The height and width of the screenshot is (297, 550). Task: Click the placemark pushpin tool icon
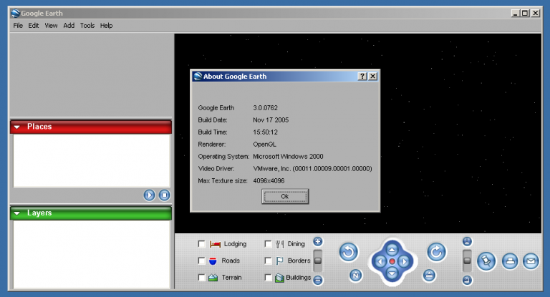tap(486, 261)
